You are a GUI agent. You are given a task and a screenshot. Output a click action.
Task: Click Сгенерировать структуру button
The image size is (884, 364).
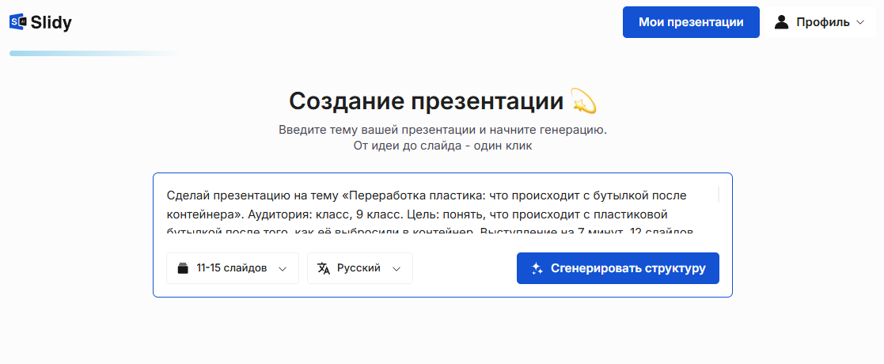[x=618, y=268]
